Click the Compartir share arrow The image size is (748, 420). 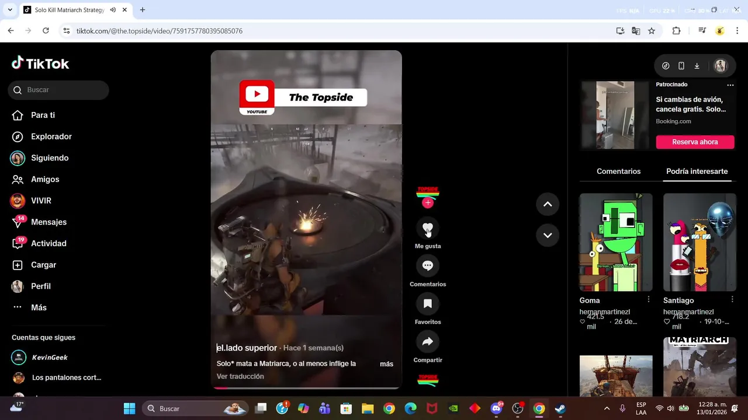pos(428,342)
